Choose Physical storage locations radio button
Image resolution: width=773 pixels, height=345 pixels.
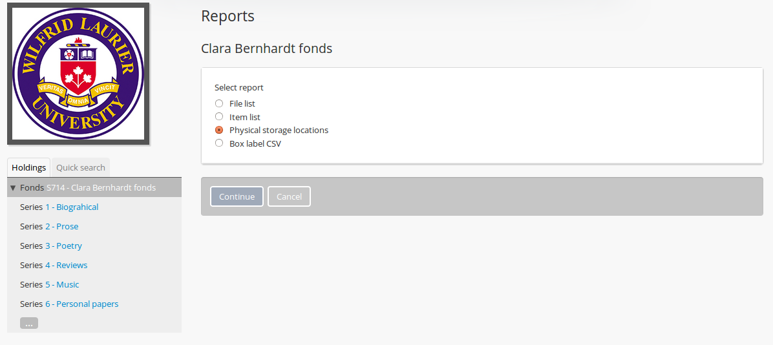[219, 130]
